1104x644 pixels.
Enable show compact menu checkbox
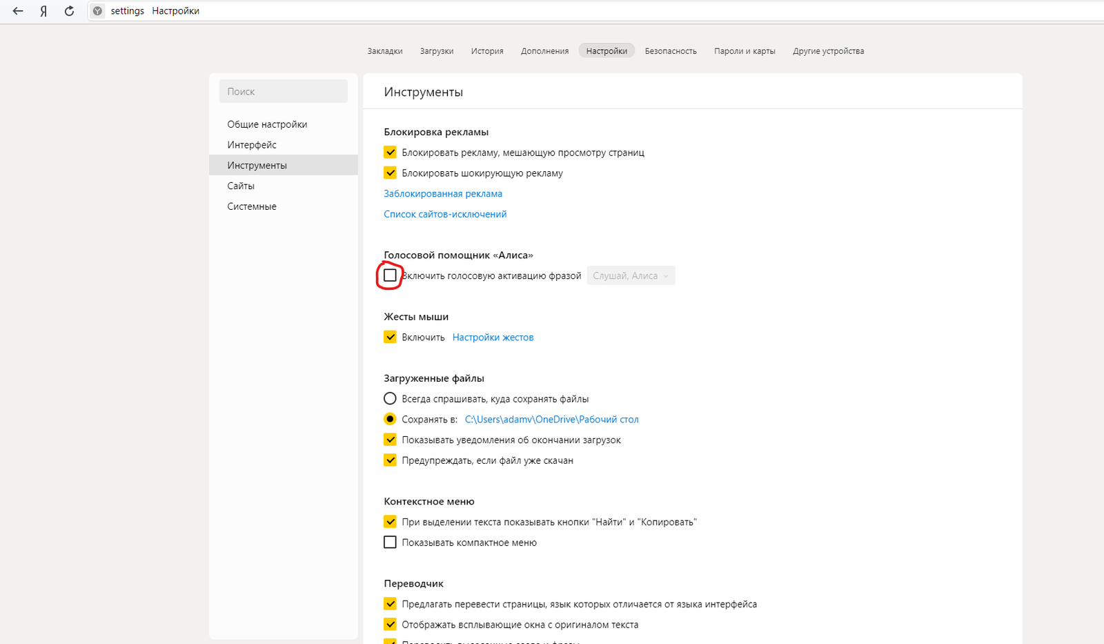(390, 543)
